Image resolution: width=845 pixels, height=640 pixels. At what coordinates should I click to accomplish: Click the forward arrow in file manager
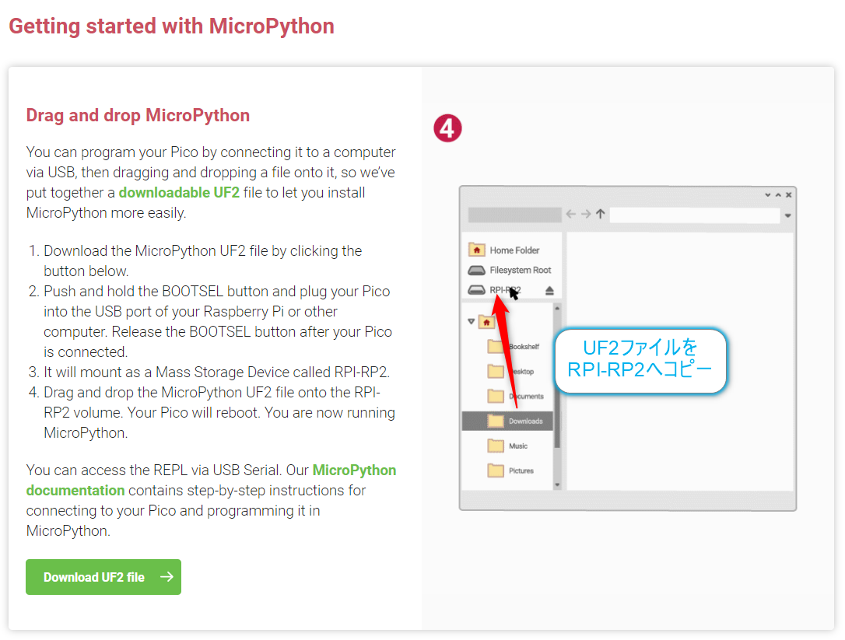[x=586, y=215]
